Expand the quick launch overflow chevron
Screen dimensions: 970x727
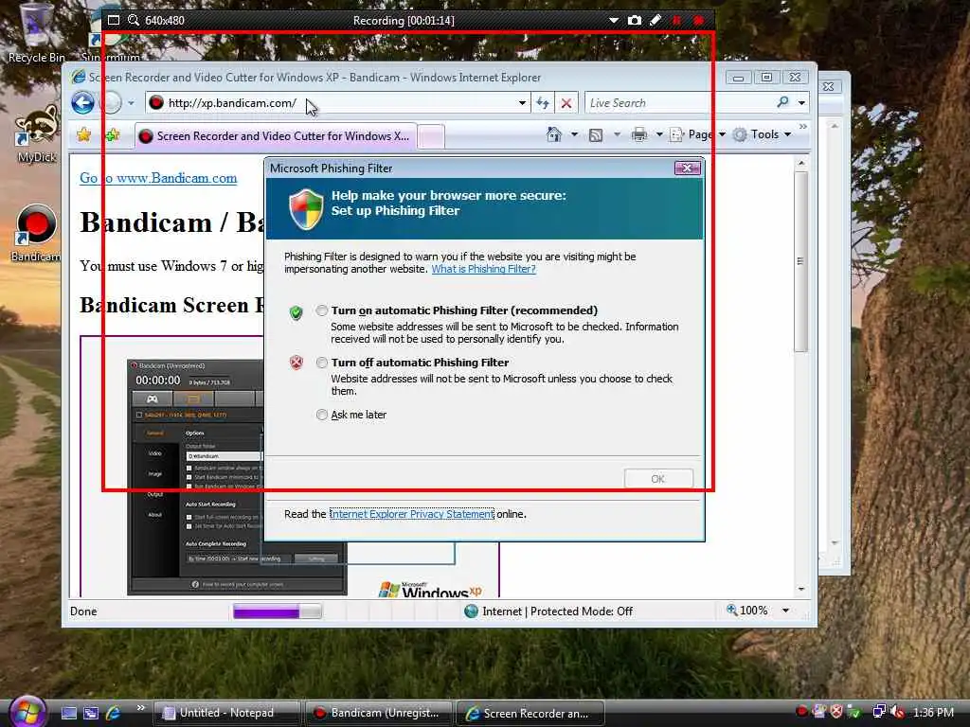coord(141,708)
